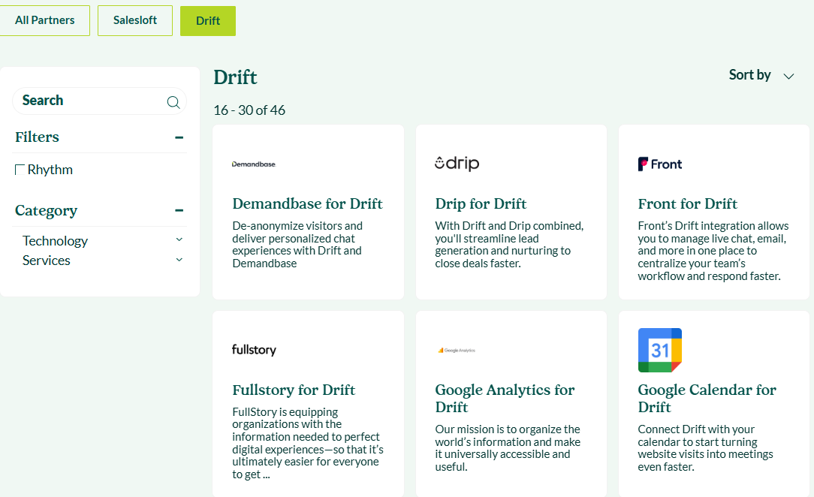Click the Drift page heading
814x497 pixels.
235,77
